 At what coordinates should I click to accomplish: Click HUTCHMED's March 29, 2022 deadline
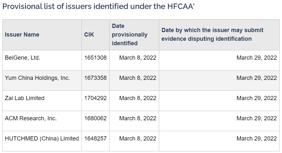(257, 139)
